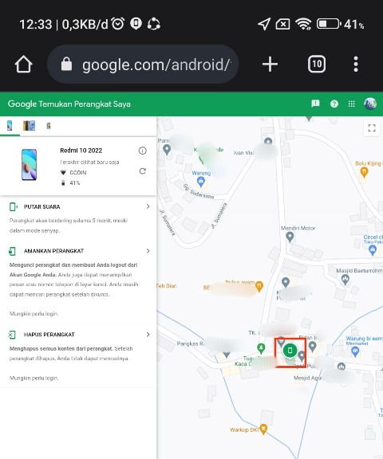Click the send feedback icon in green header

315,104
